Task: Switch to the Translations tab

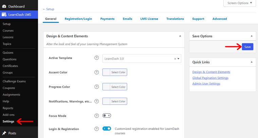Action: pos(175,19)
